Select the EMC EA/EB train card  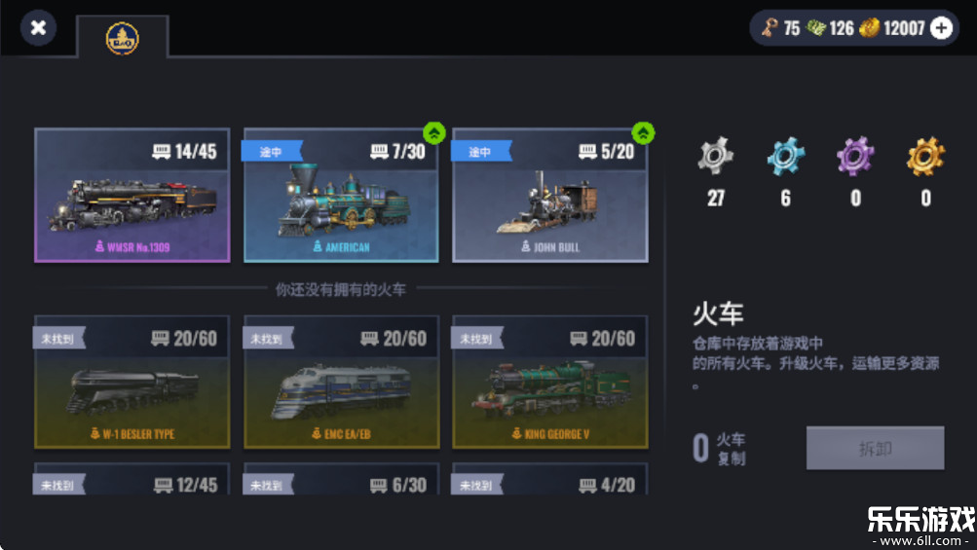coord(341,382)
